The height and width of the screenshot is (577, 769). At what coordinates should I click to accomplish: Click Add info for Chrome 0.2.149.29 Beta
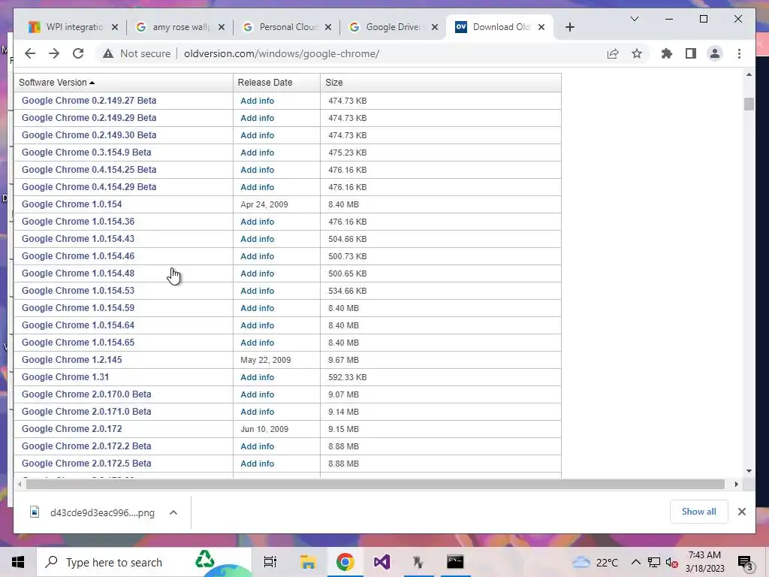(257, 118)
